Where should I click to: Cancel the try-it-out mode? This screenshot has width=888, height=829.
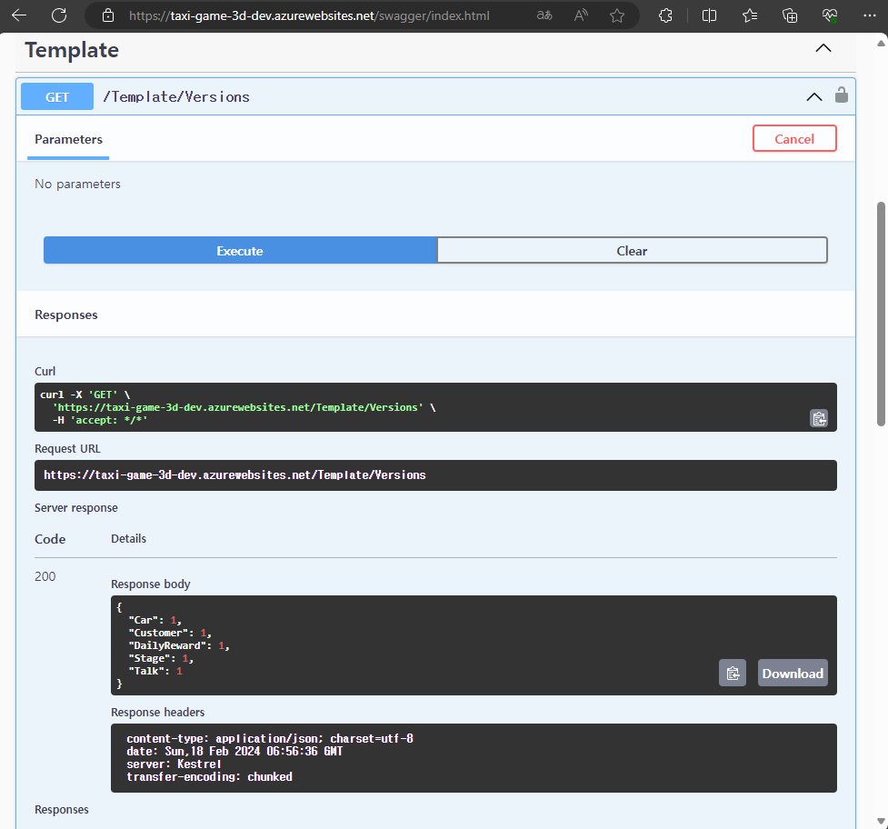pos(794,139)
